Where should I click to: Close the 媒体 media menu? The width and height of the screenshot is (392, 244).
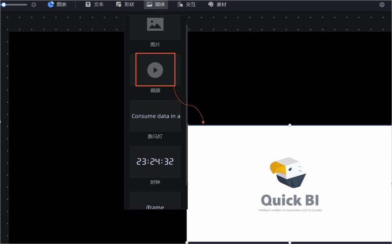(156, 4)
